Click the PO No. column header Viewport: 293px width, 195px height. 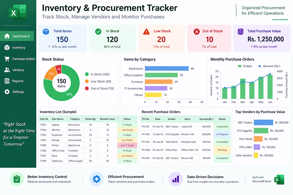146,119
